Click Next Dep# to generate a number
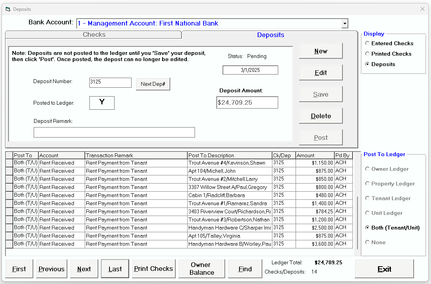This screenshot has height=284, width=431. [153, 84]
